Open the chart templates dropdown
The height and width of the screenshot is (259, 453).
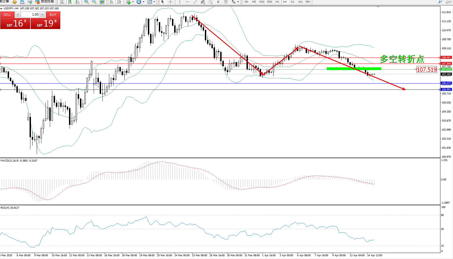(151, 2)
